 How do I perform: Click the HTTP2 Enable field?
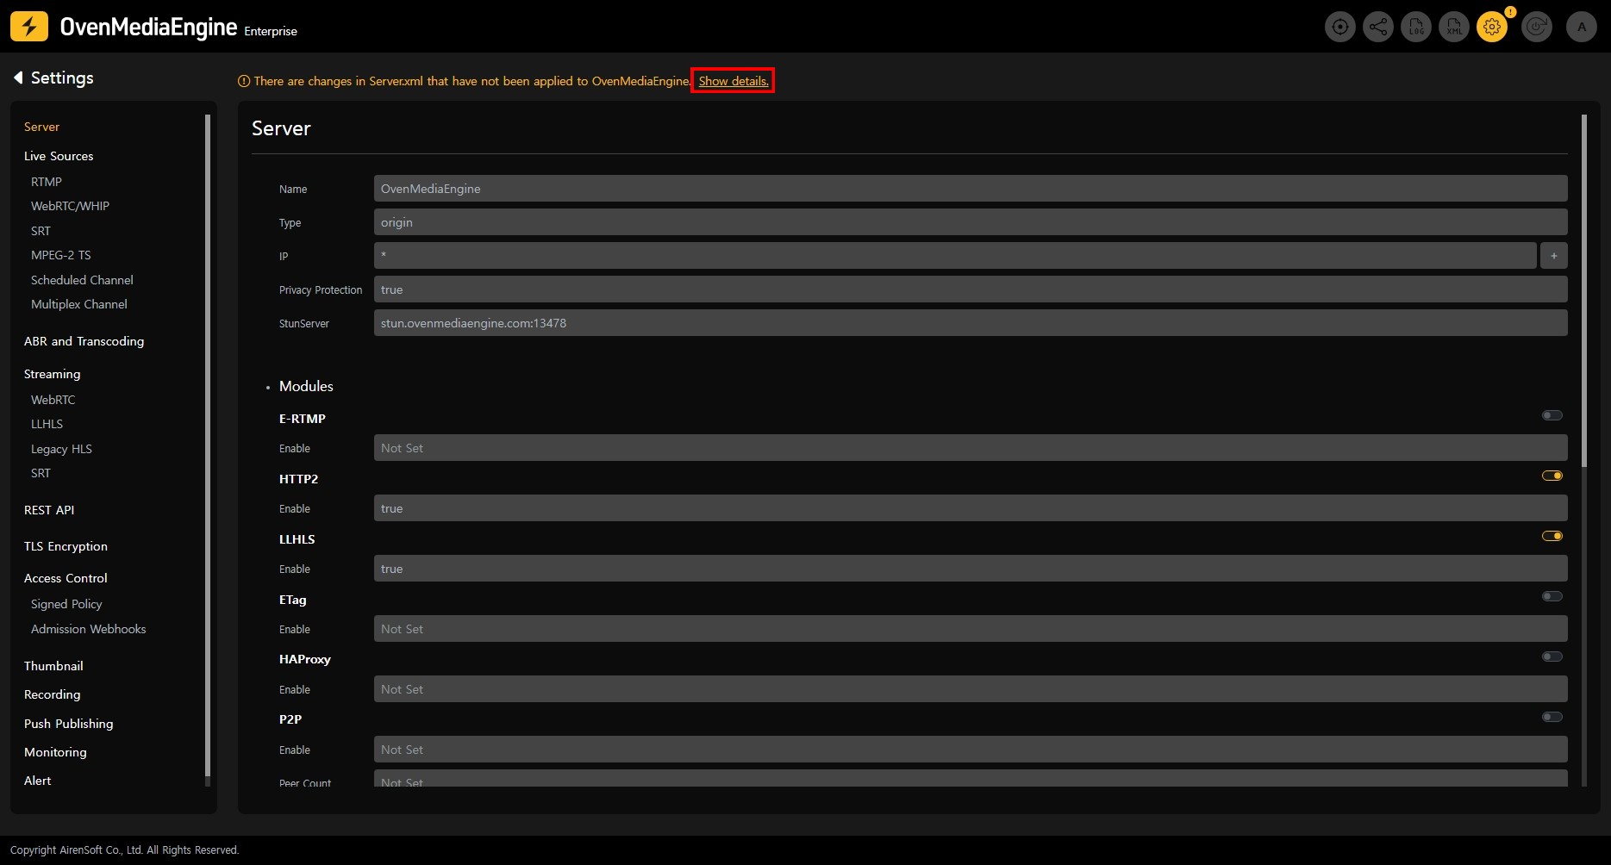coord(971,508)
